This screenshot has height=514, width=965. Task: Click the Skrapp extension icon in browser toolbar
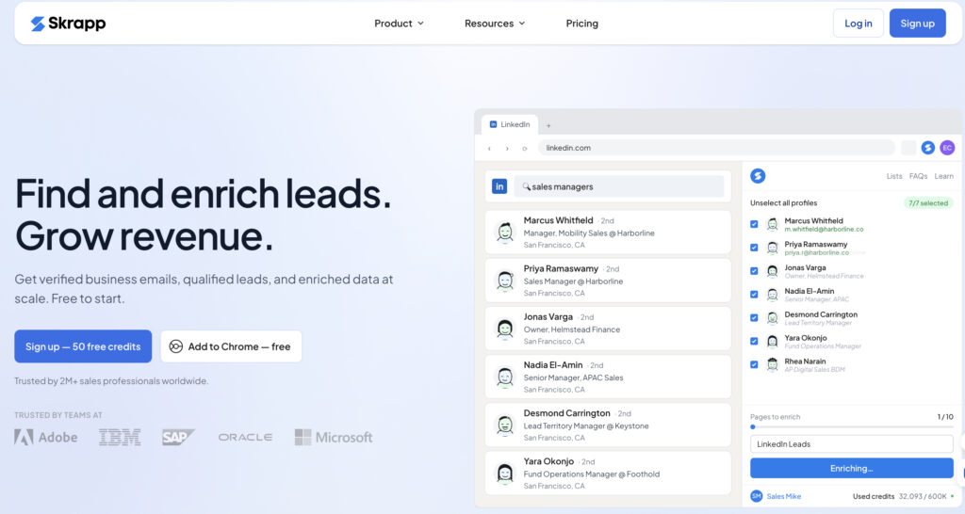[928, 148]
